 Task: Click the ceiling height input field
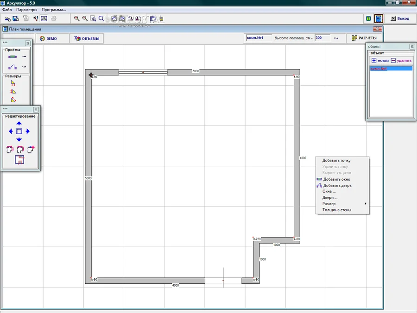point(321,38)
